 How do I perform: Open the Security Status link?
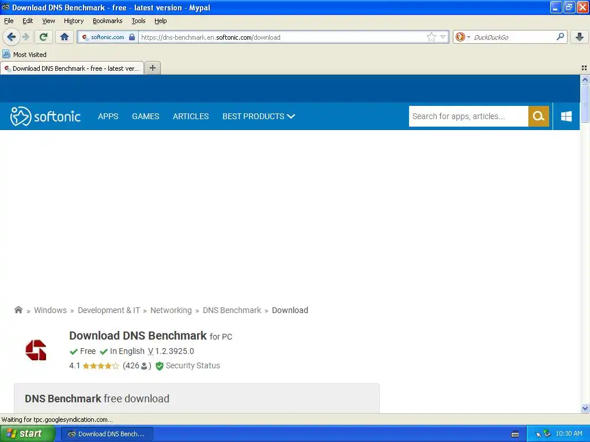[192, 365]
